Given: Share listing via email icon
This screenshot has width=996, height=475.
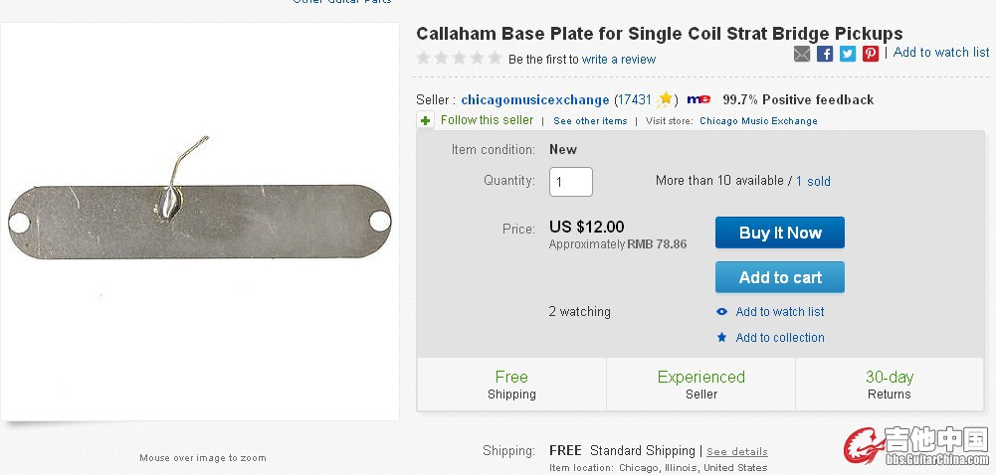Looking at the screenshot, I should point(802,54).
